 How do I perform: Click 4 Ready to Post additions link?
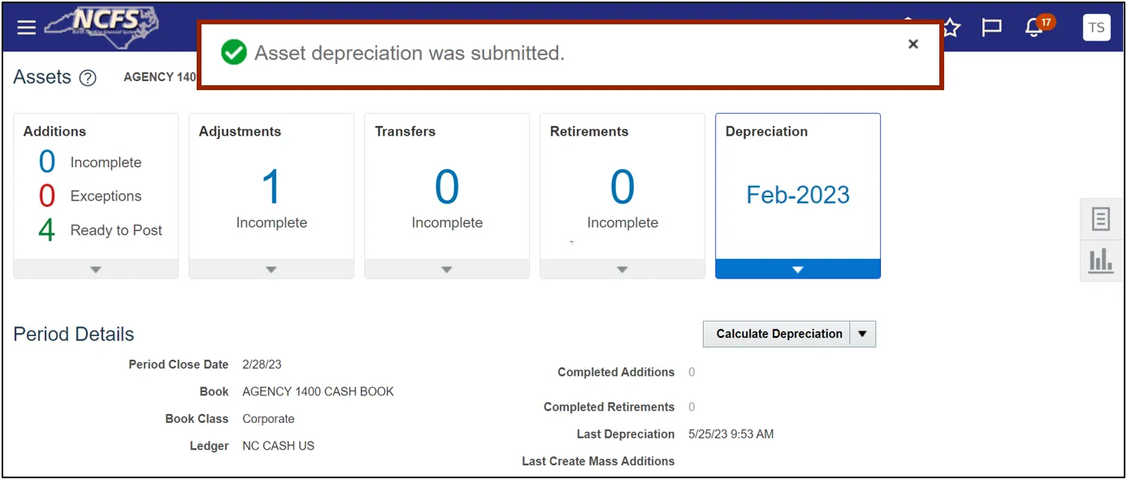(x=47, y=231)
